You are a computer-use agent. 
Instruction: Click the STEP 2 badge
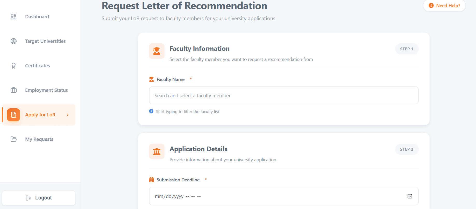407,149
